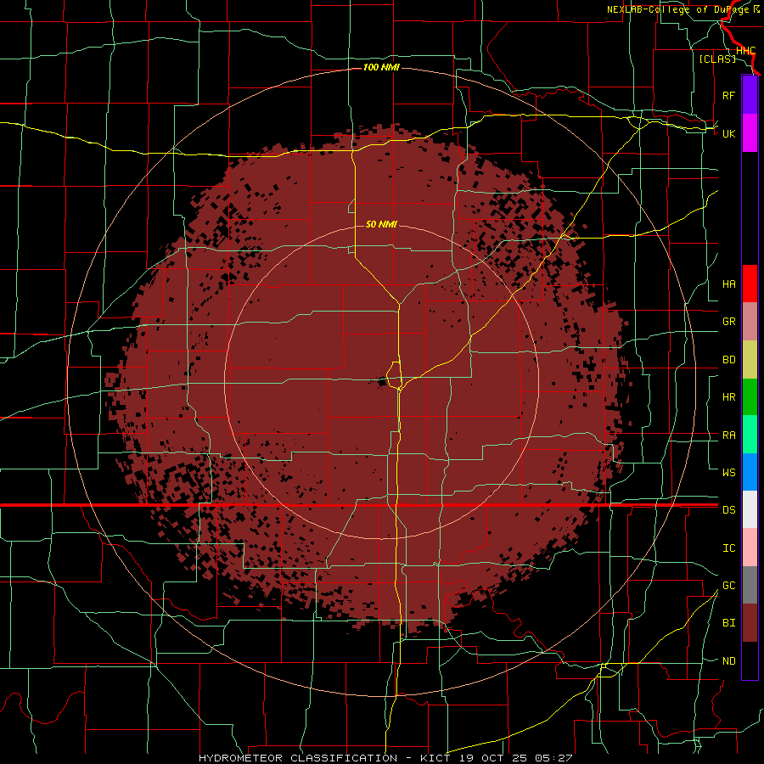Click the HA legend label
The height and width of the screenshot is (764, 764).
(x=728, y=284)
